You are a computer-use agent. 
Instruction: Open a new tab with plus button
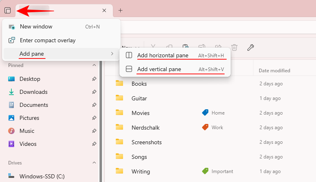pos(120,11)
